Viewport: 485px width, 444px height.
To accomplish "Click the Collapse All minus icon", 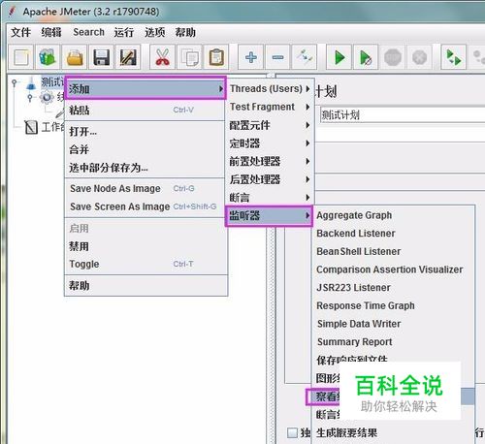I will click(277, 57).
